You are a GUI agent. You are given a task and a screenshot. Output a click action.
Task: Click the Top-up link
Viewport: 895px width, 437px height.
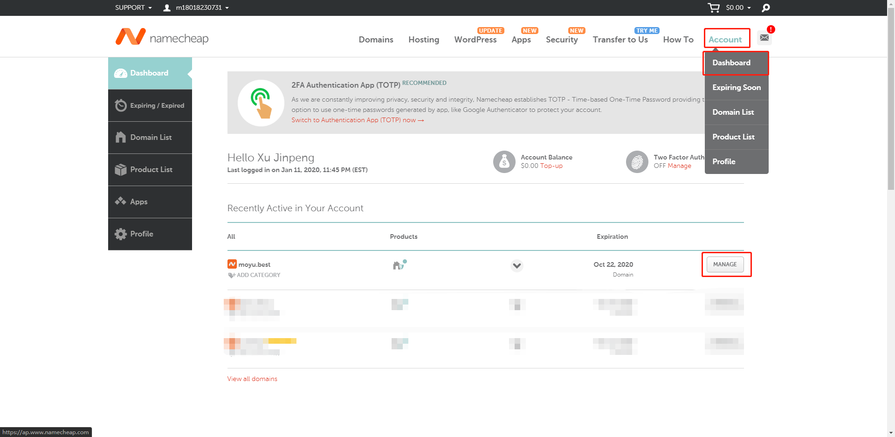[x=551, y=166]
